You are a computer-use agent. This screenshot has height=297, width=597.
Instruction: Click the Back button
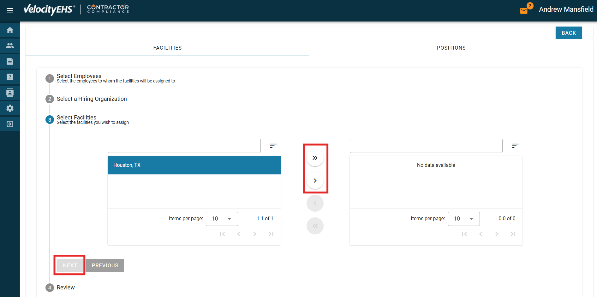[x=568, y=33]
